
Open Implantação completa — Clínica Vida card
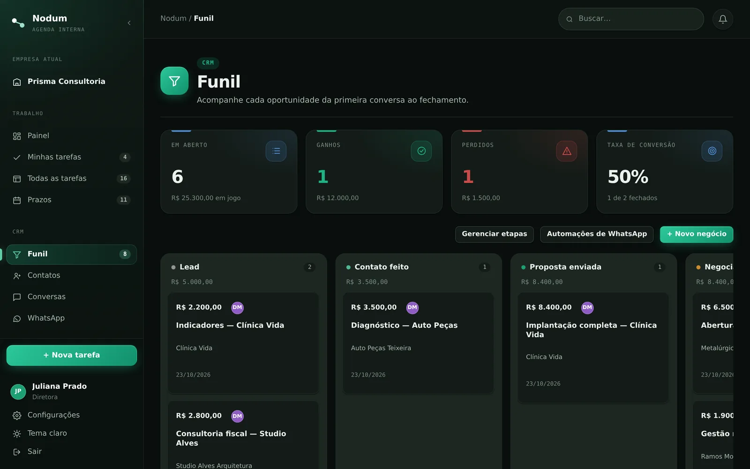tap(593, 348)
